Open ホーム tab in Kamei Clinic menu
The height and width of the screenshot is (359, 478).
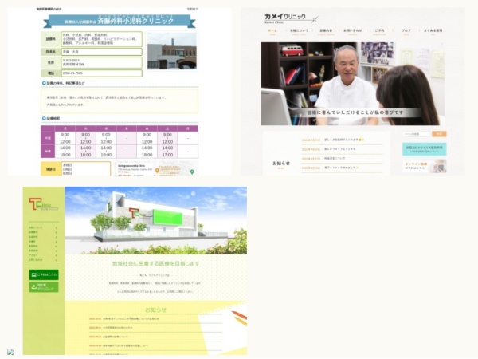pyautogui.click(x=272, y=31)
